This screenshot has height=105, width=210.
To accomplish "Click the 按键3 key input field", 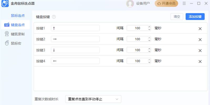I will pyautogui.click(x=75, y=50).
